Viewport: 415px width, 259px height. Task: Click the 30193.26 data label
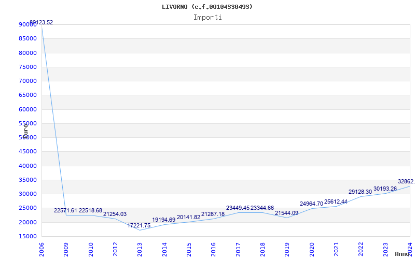click(385, 189)
